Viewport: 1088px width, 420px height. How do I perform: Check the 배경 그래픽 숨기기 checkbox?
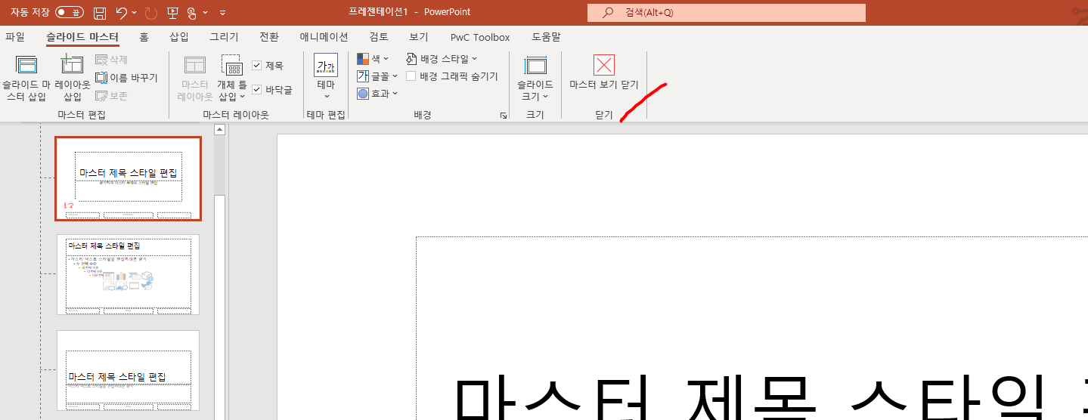tap(411, 76)
